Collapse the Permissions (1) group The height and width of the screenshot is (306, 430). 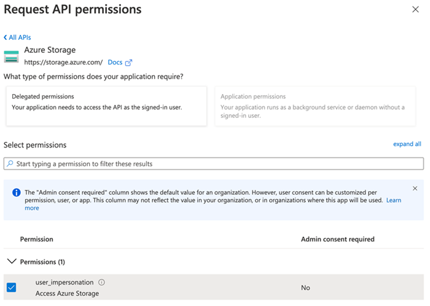coord(11,262)
